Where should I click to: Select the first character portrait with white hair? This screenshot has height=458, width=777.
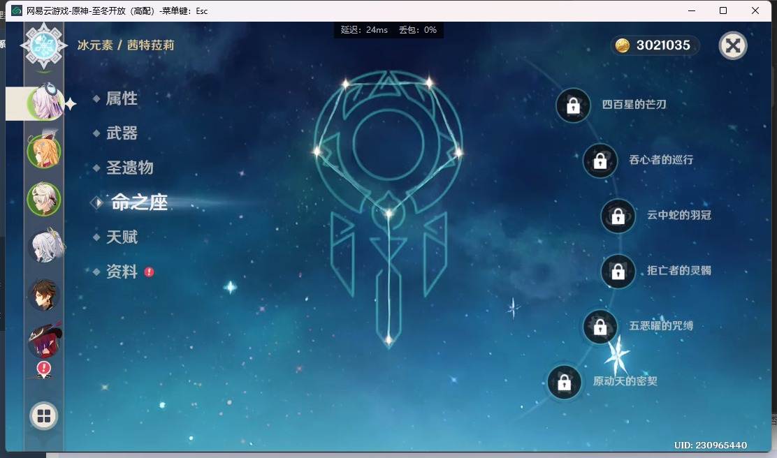point(45,103)
